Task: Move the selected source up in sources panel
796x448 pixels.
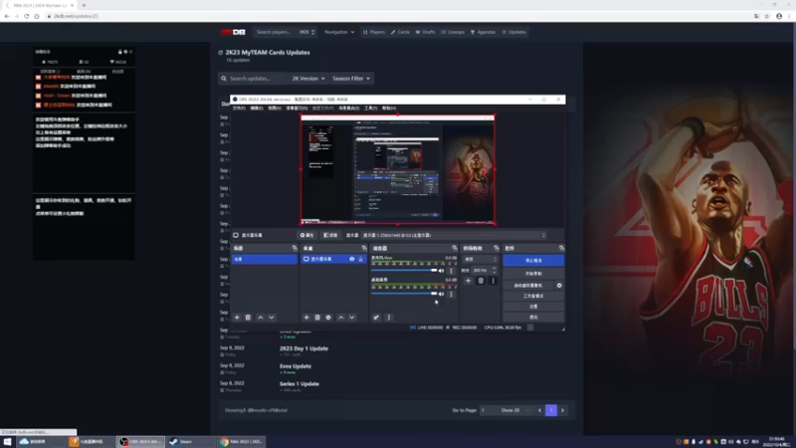Action: (341, 318)
